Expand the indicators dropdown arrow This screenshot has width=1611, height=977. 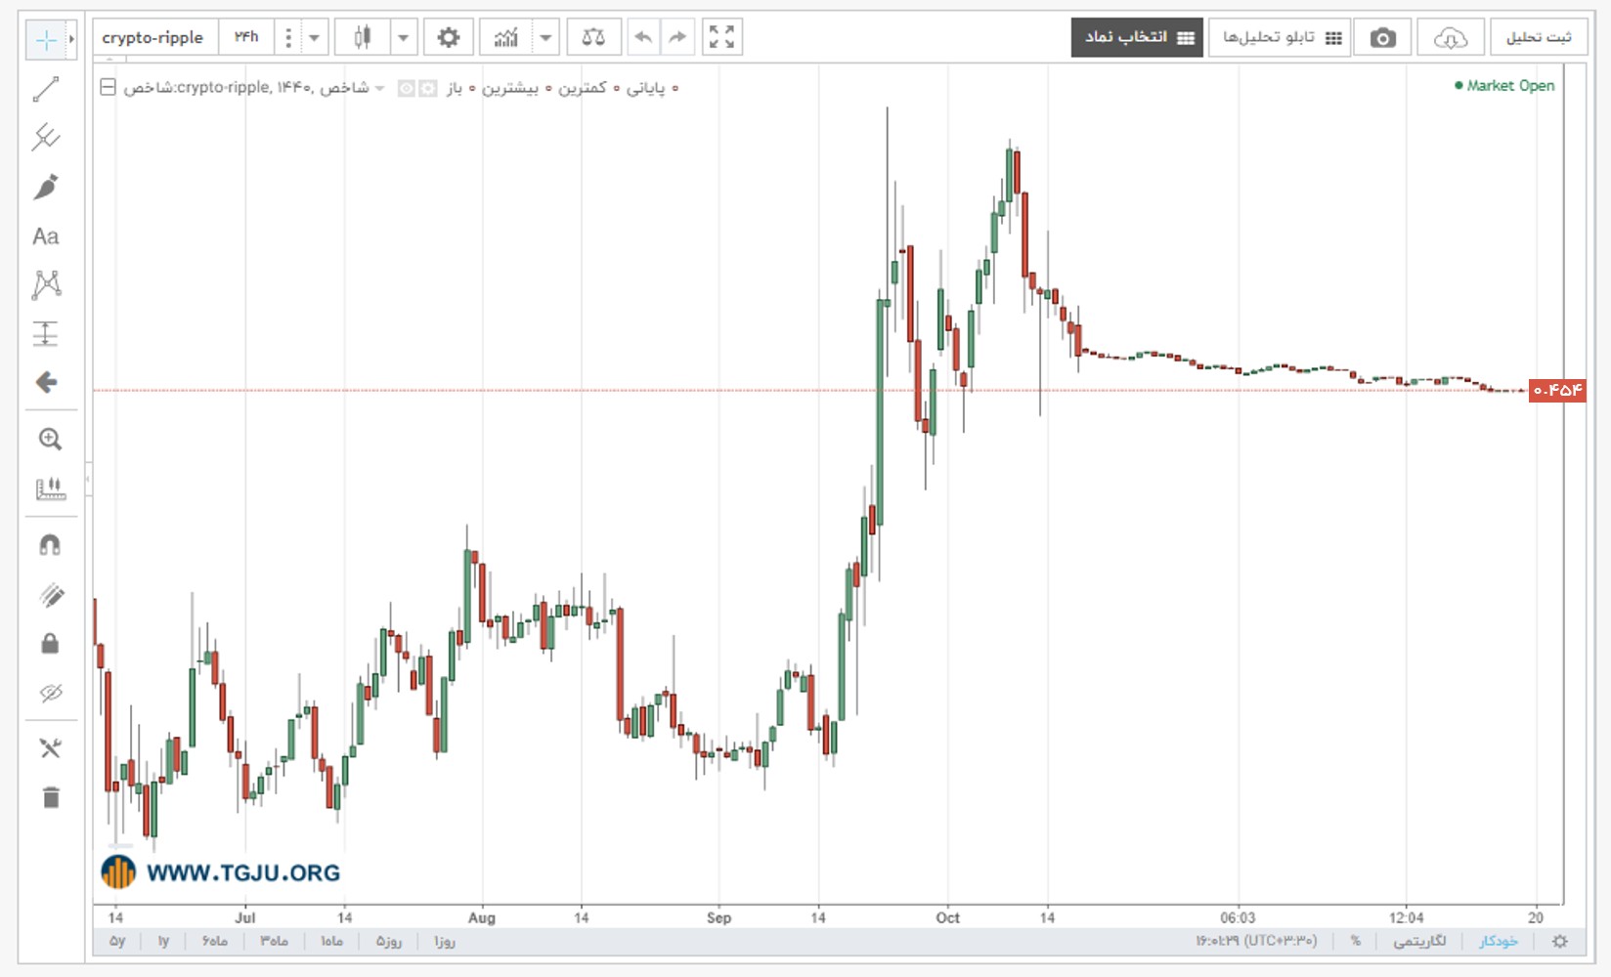coord(545,38)
